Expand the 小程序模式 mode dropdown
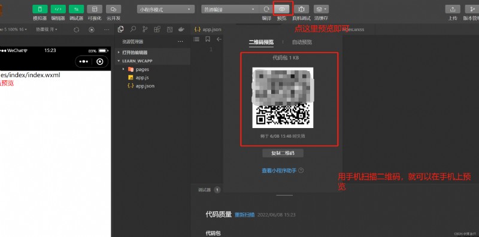Screen dimensions: 479x237 [x=166, y=9]
